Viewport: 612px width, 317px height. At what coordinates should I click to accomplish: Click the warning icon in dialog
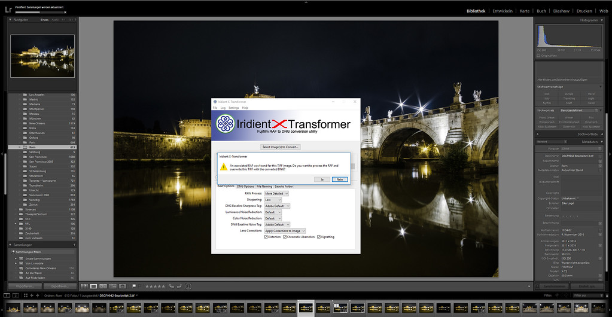pos(223,167)
